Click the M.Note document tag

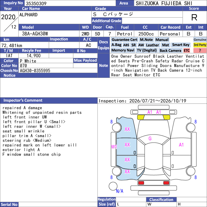[x=146, y=40]
